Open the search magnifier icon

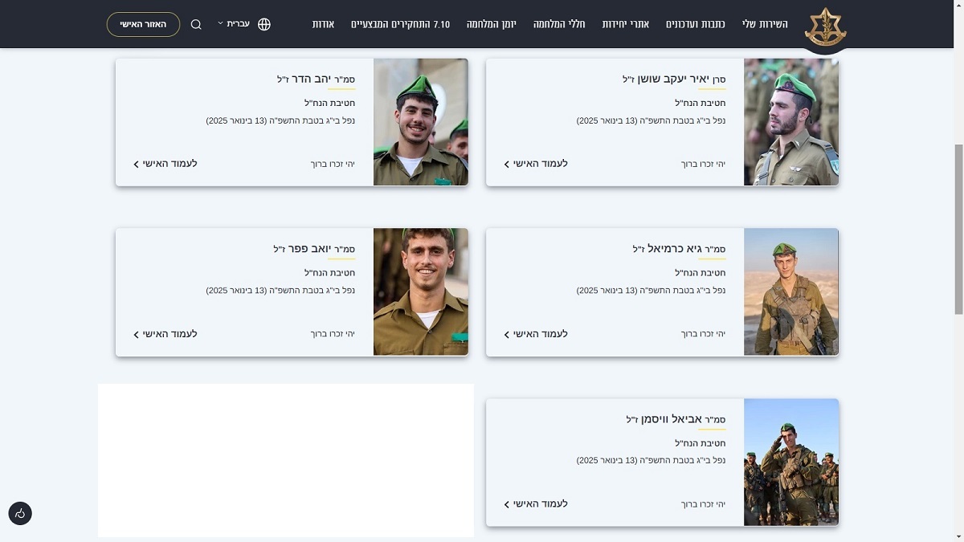(x=196, y=24)
